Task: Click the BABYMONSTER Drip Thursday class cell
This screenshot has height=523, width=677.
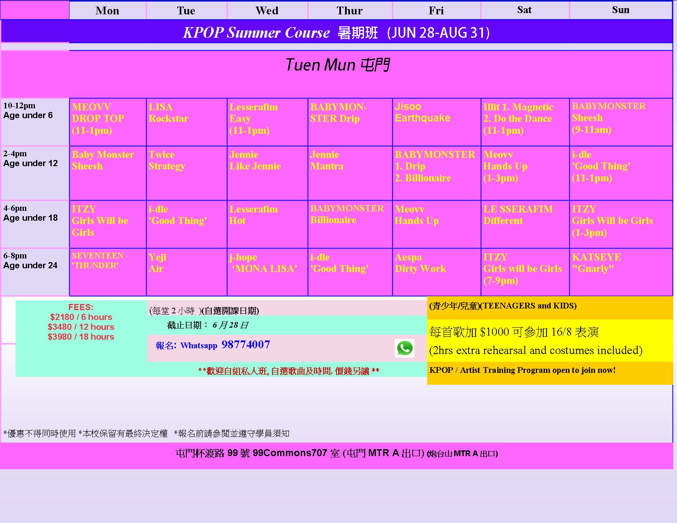Action: tap(350, 122)
